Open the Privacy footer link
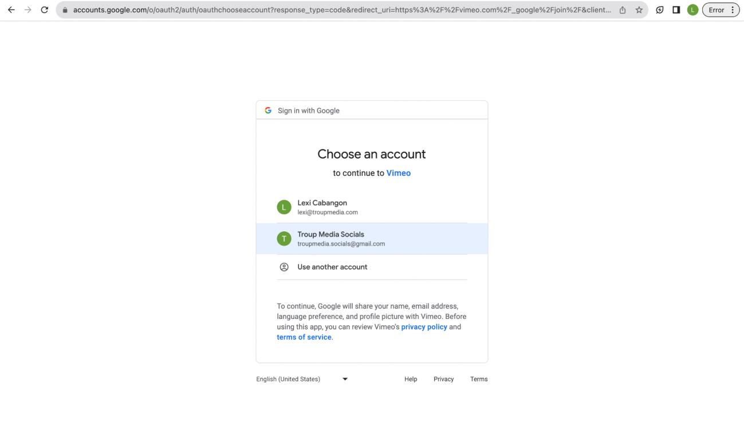Screen dimensions: 744x442 [443, 379]
